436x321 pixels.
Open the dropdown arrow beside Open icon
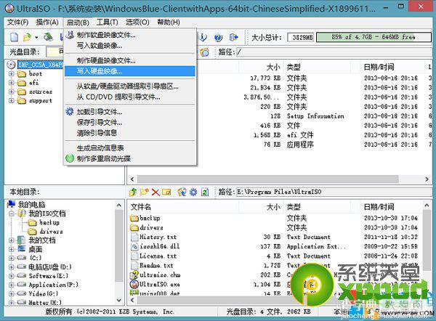click(x=36, y=37)
